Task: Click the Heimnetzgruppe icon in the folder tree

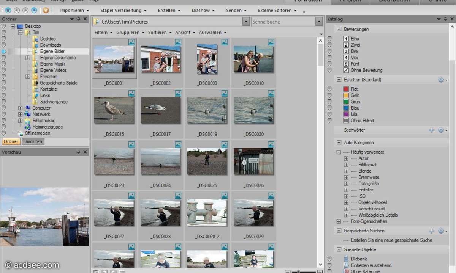Action: pyautogui.click(x=28, y=127)
